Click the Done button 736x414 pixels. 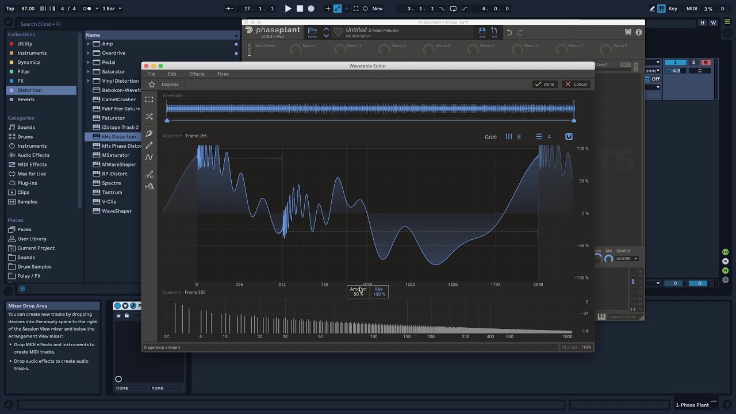coord(545,85)
